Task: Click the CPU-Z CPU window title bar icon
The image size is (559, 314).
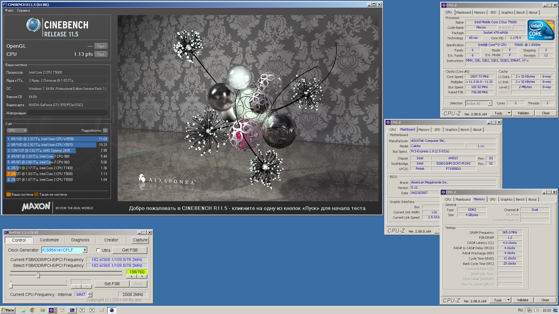Action: pos(444,5)
